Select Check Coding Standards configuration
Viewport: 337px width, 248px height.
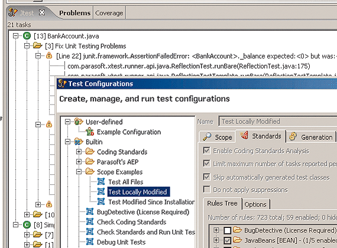coord(131,222)
